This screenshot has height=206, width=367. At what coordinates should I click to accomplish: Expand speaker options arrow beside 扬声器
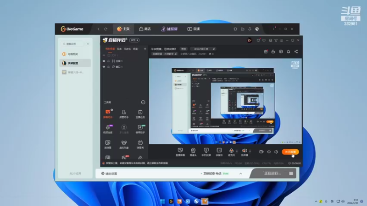pos(250,151)
